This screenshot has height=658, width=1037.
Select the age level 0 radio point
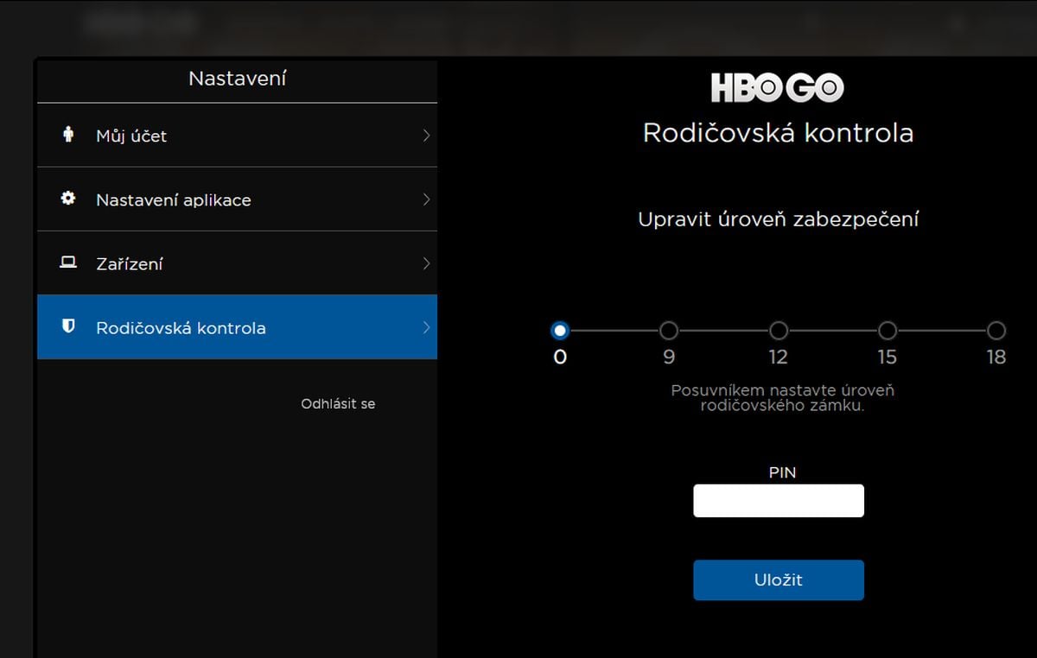560,331
